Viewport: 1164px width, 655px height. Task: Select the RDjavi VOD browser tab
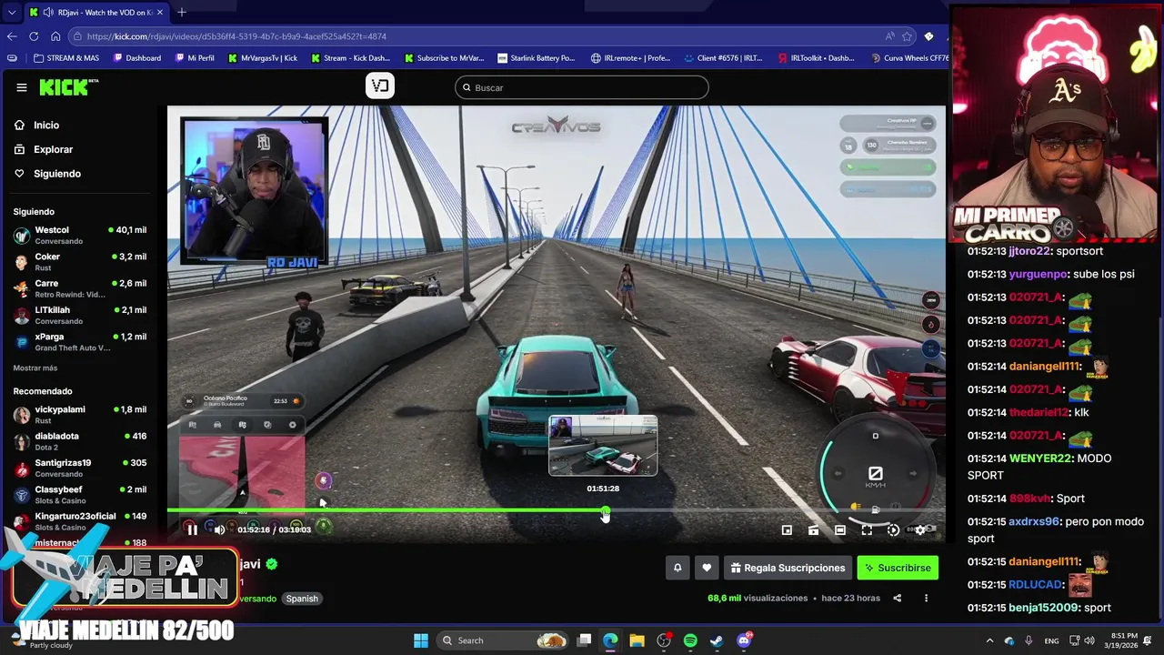95,12
